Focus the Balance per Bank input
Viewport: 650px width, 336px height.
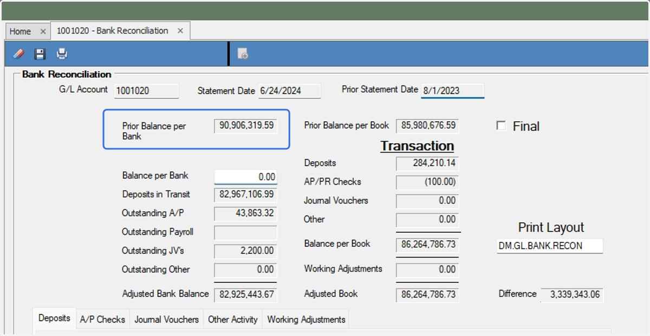[x=245, y=176]
